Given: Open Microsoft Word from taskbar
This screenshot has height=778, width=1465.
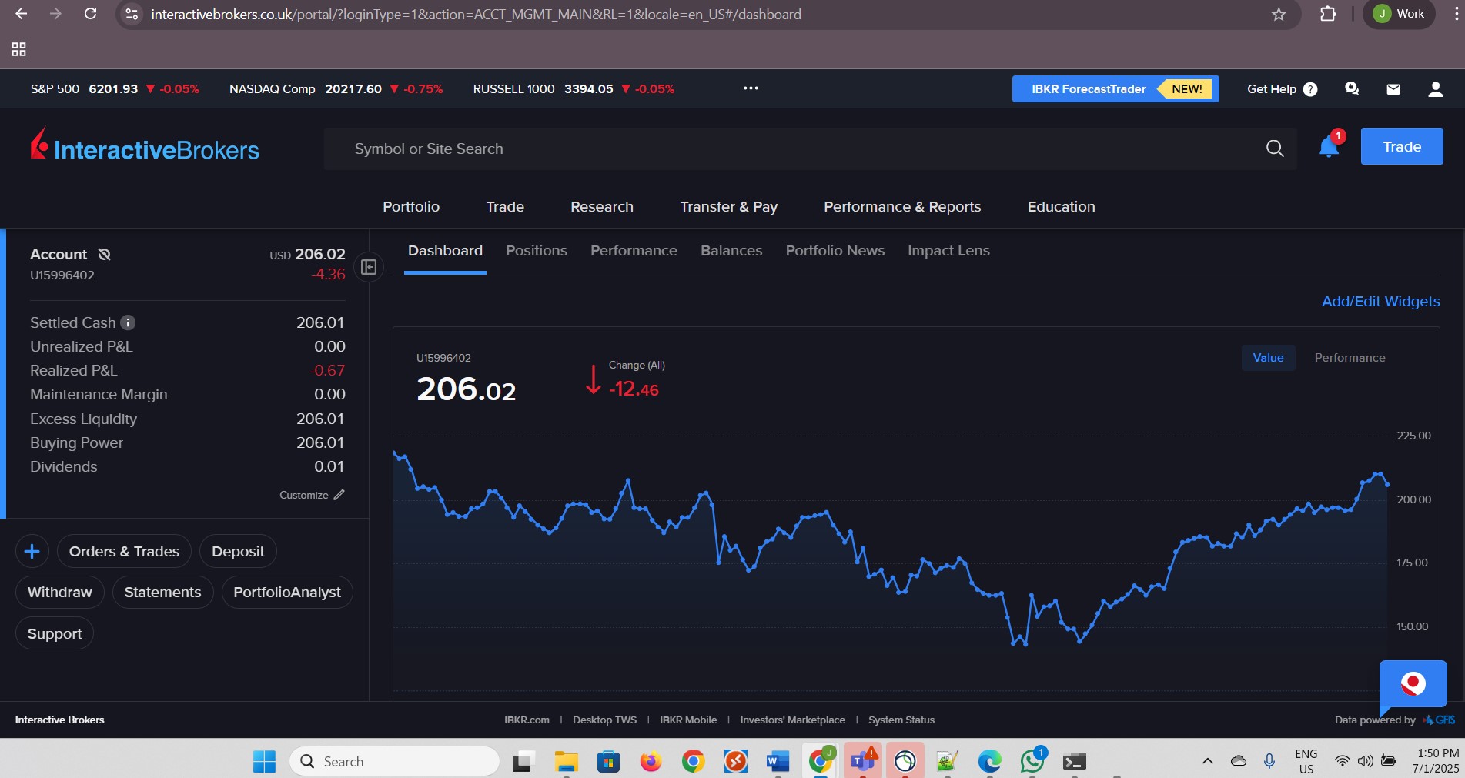Looking at the screenshot, I should coord(778,761).
